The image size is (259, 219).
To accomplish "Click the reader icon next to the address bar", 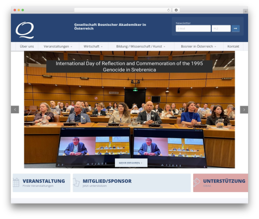I will [x=176, y=10].
